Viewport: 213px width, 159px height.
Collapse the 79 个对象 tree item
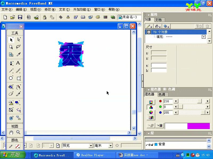pyautogui.click(x=149, y=32)
